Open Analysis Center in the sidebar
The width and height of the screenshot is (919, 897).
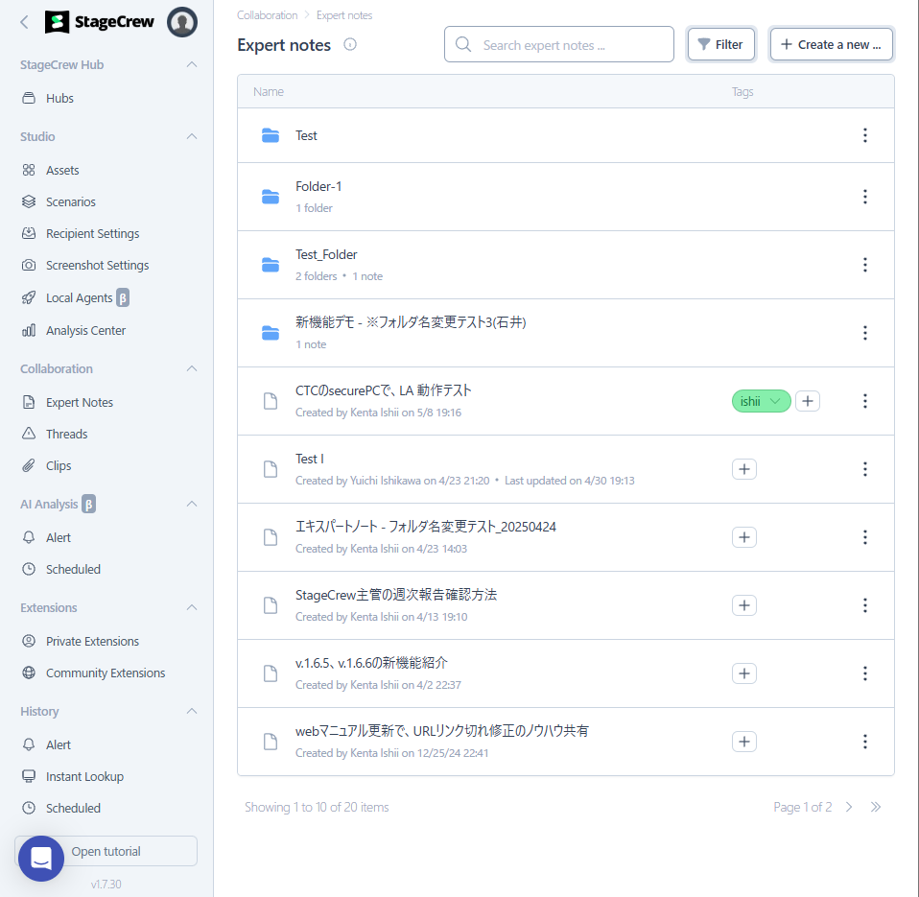(85, 330)
